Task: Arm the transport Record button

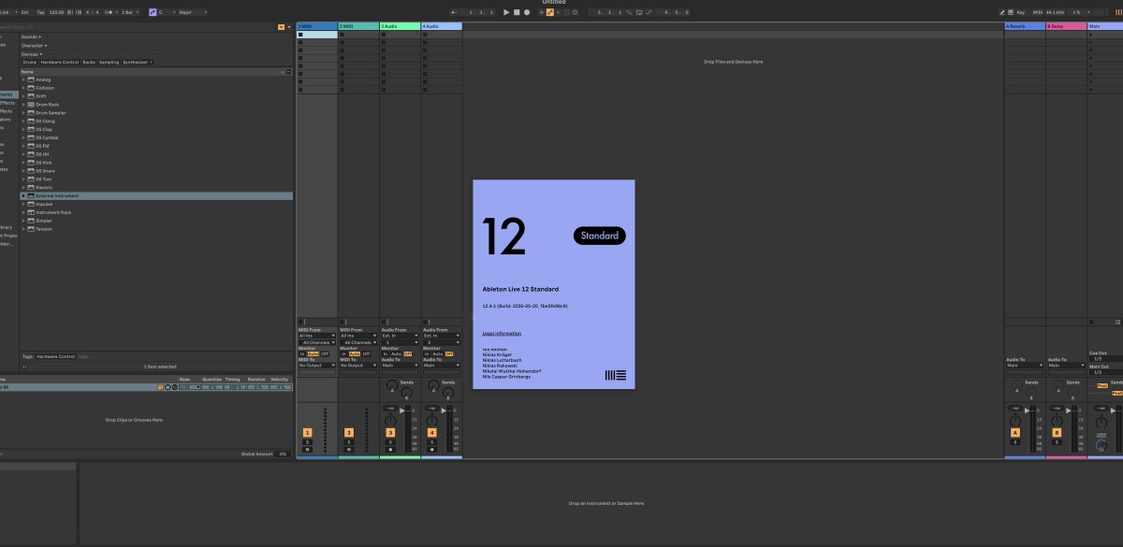Action: point(527,12)
